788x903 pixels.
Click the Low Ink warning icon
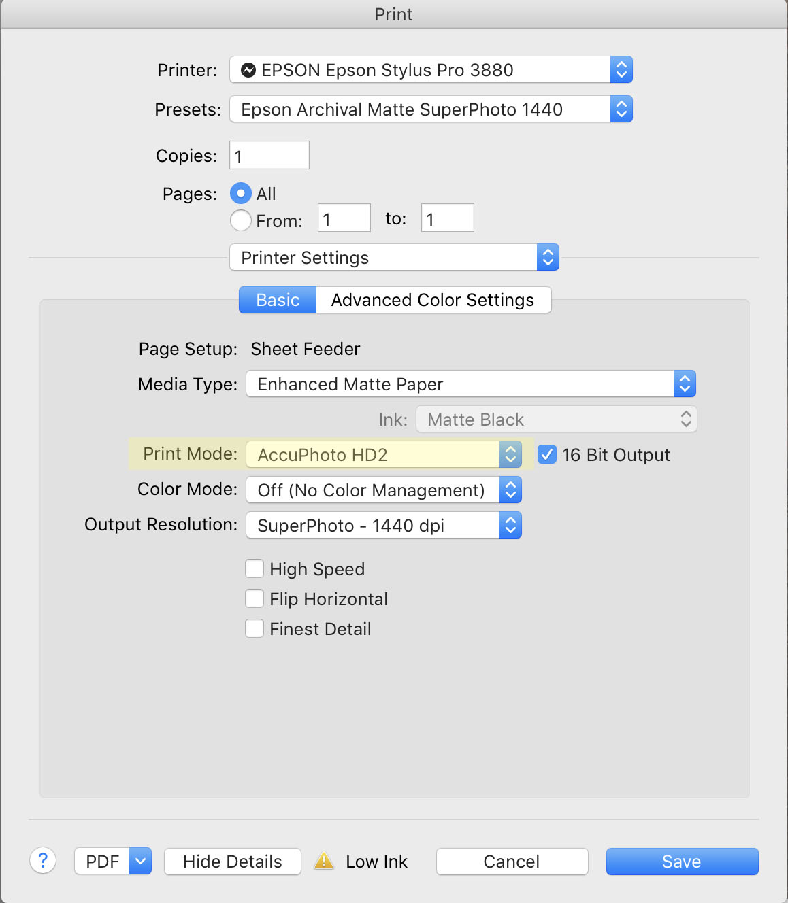[x=324, y=862]
